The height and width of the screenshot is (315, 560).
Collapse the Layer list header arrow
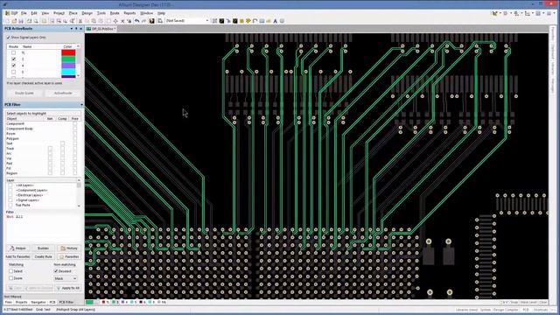click(x=79, y=180)
